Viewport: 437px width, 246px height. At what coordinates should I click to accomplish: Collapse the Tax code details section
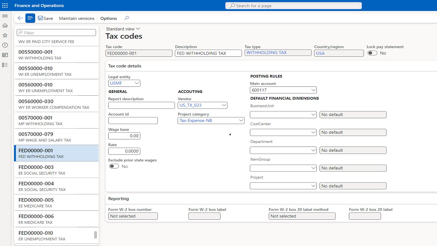(125, 66)
